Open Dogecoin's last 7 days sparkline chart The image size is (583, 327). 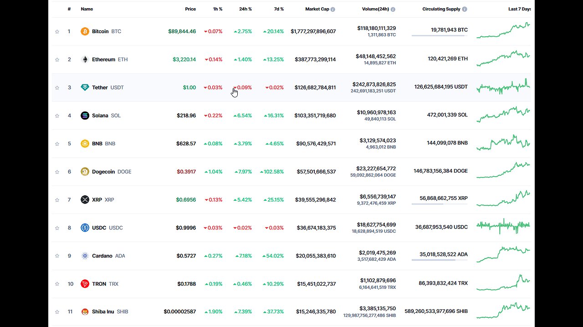[503, 170]
